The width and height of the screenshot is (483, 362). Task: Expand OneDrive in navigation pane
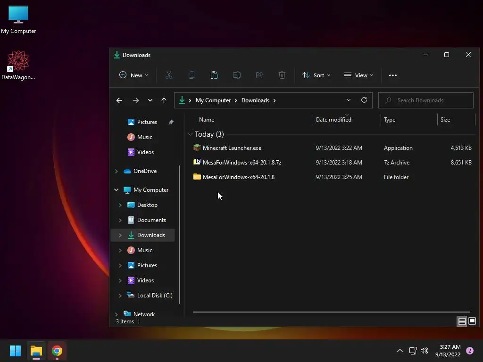click(x=117, y=171)
